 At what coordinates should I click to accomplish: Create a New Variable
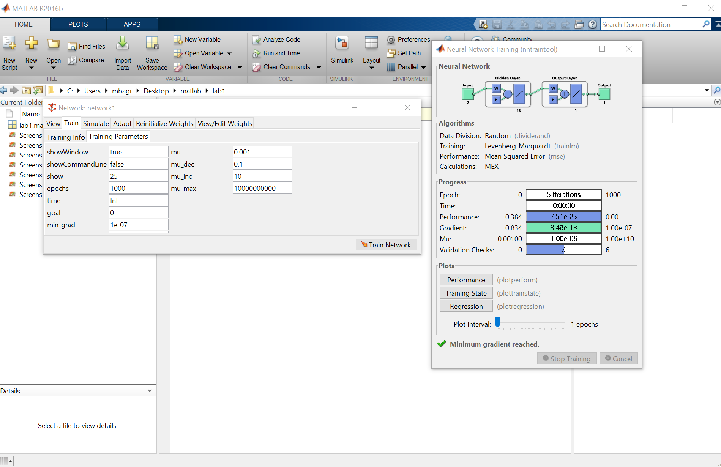(197, 39)
